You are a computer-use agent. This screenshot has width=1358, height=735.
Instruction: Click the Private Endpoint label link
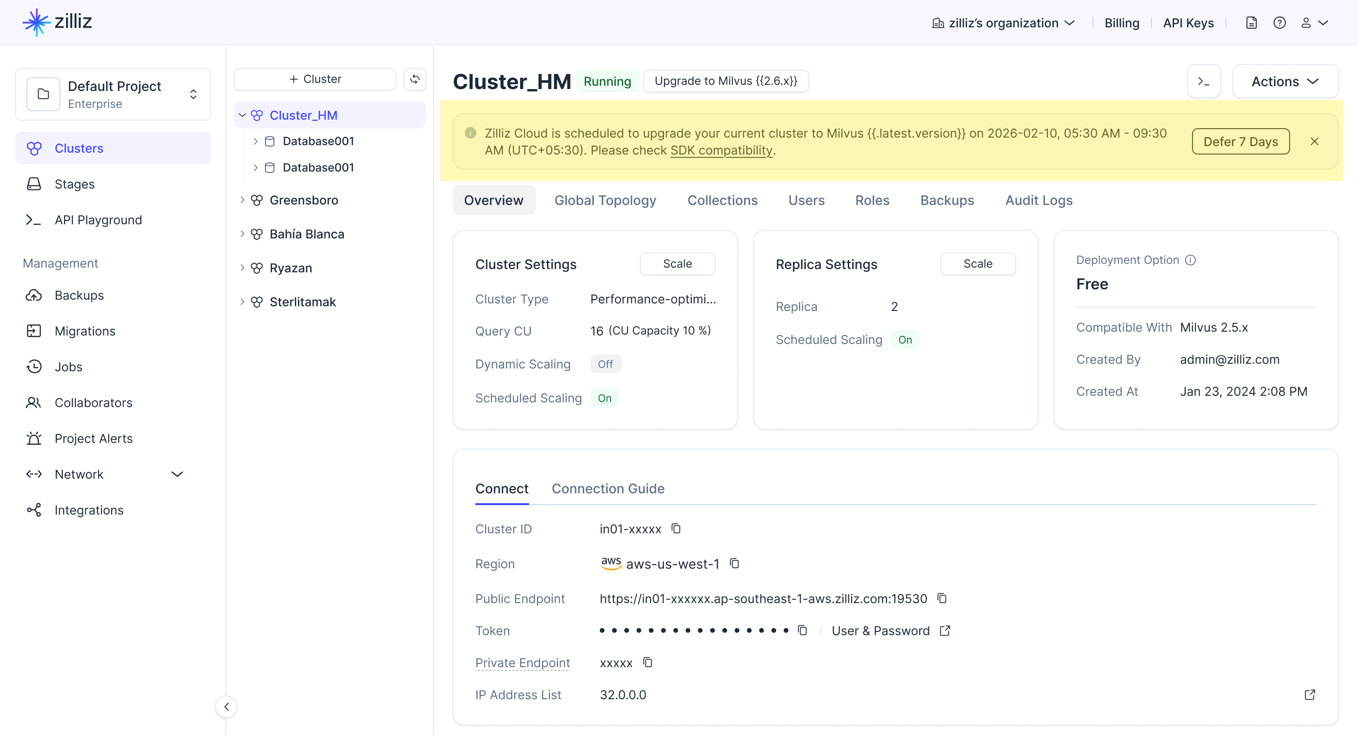(522, 663)
